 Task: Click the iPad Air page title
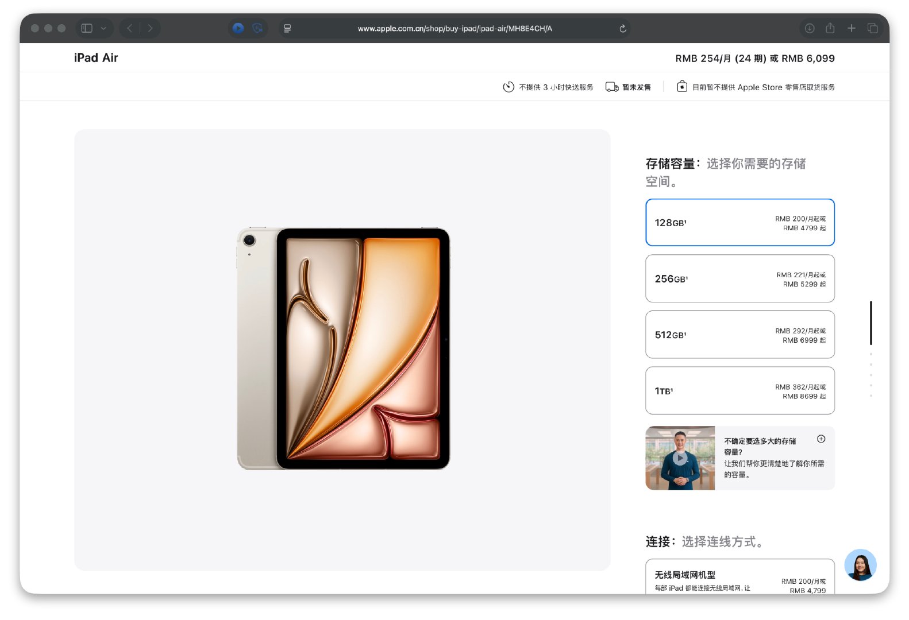point(96,57)
